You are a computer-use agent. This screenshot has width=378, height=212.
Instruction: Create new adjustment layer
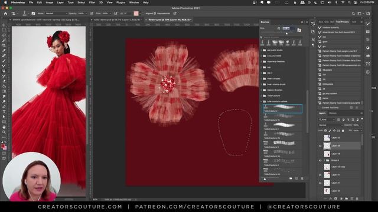(x=341, y=198)
